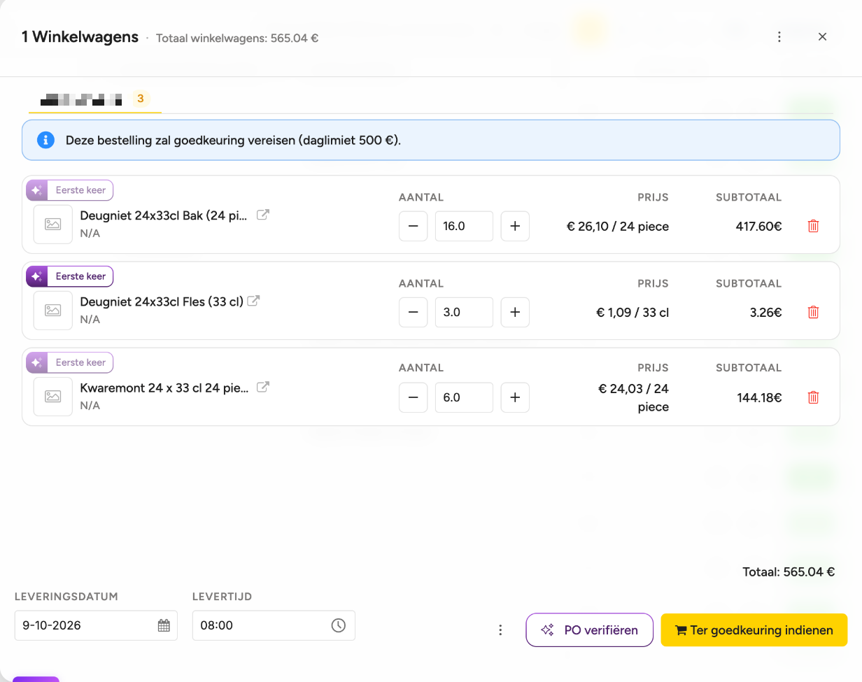Close the Winkelwagens dialog
This screenshot has width=862, height=682.
(x=823, y=37)
